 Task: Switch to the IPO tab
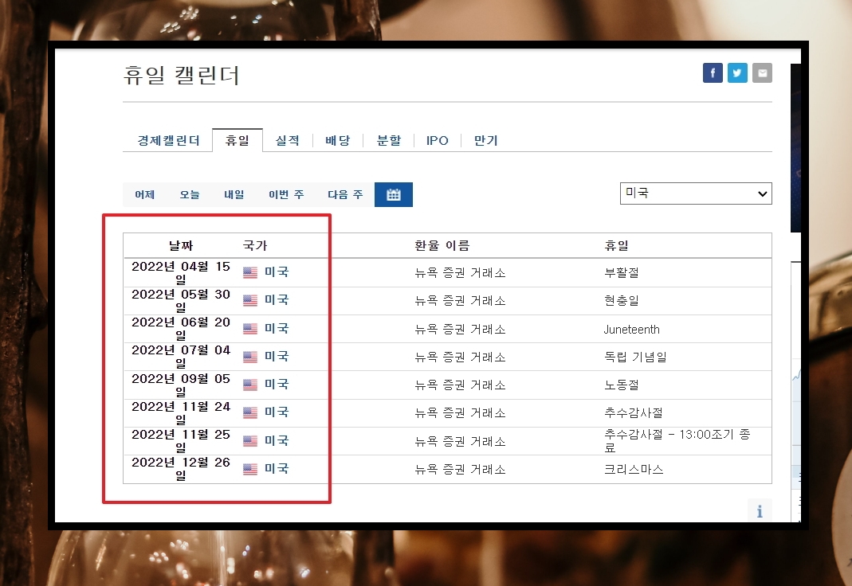click(x=437, y=141)
